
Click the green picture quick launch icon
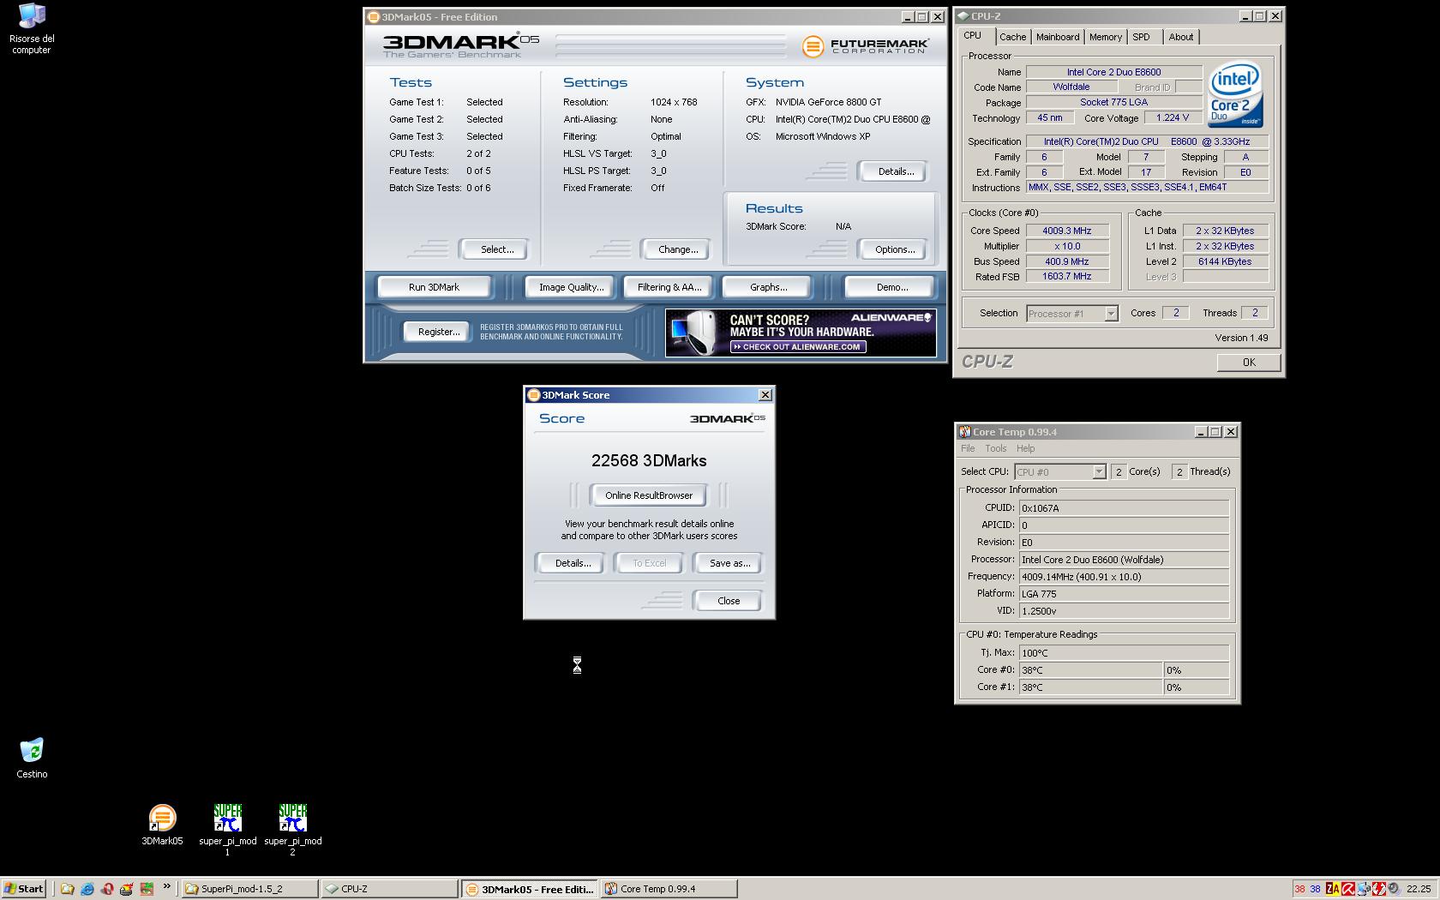coord(147,889)
